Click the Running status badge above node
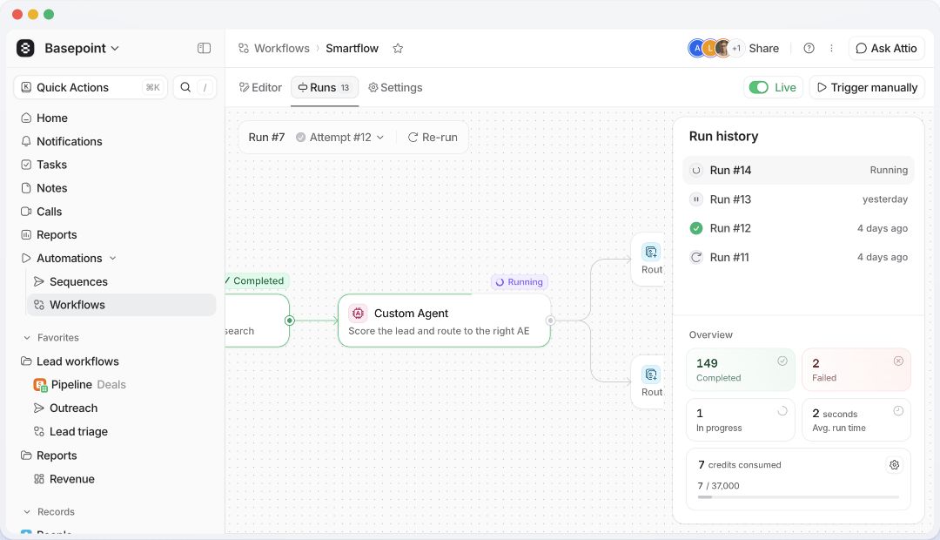Image resolution: width=940 pixels, height=540 pixels. 519,282
